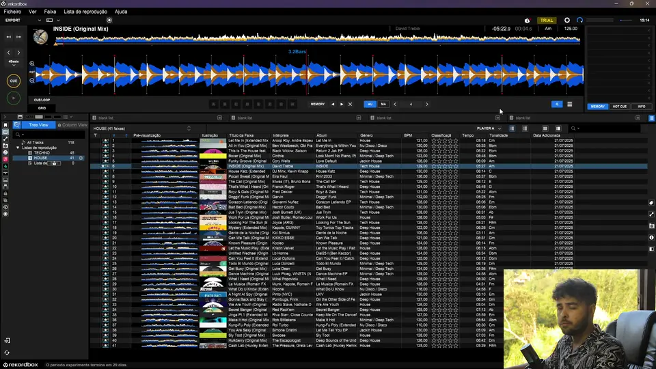This screenshot has width=656, height=369.
Task: Open the hamburger menu beside quantize
Action: [569, 104]
